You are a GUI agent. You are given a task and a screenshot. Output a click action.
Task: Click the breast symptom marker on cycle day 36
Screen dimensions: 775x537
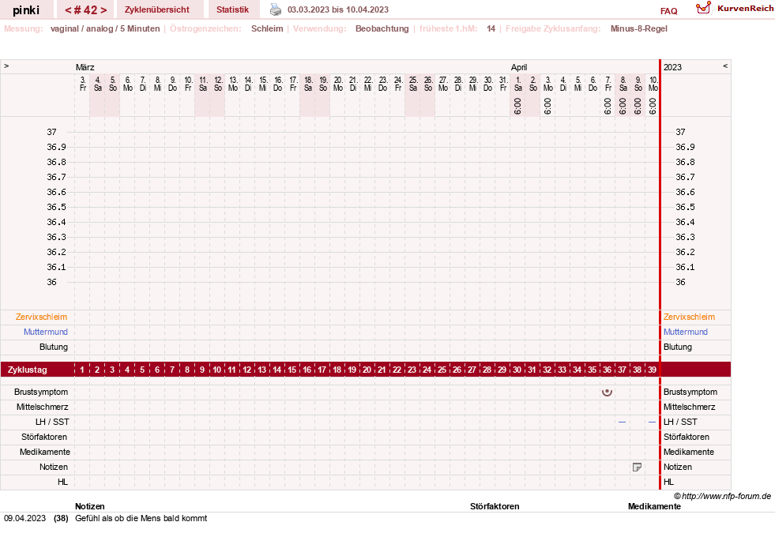click(x=607, y=392)
